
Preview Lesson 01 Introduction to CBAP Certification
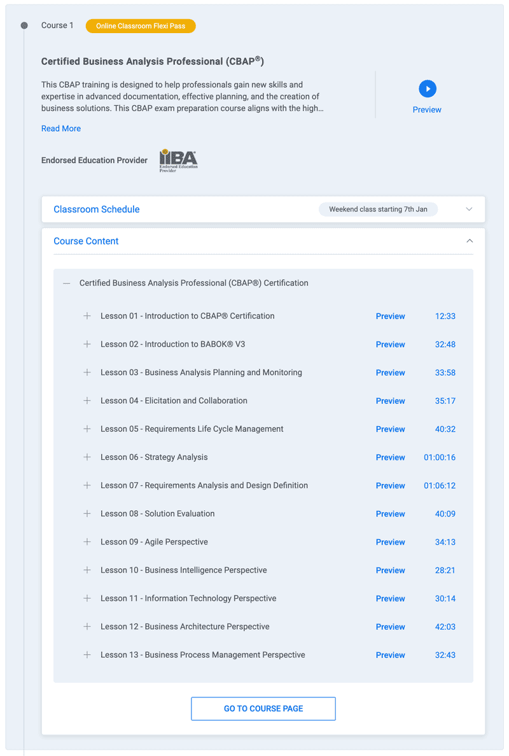(390, 317)
